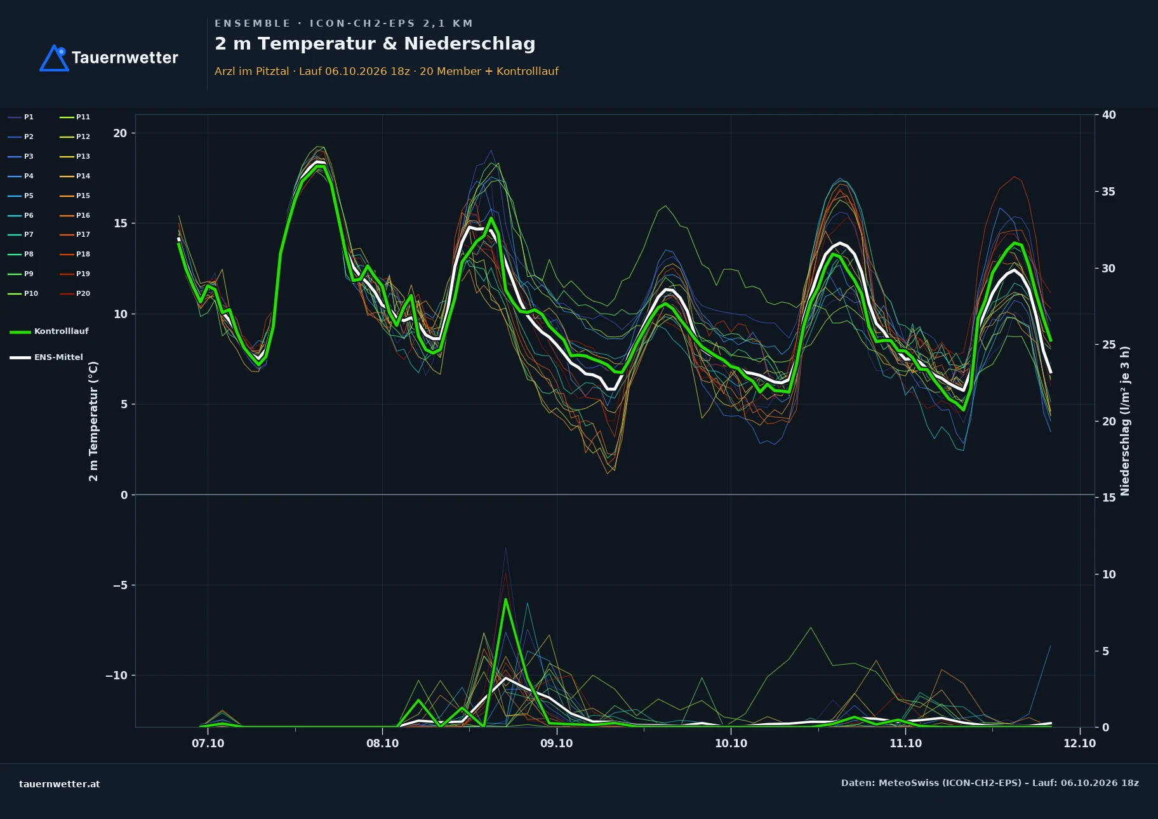Click the 07.10 date axis label
This screenshot has height=819, width=1158.
[208, 743]
